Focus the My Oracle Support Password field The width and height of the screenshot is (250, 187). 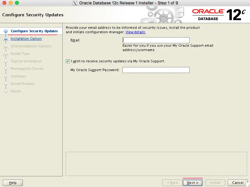coord(156,70)
